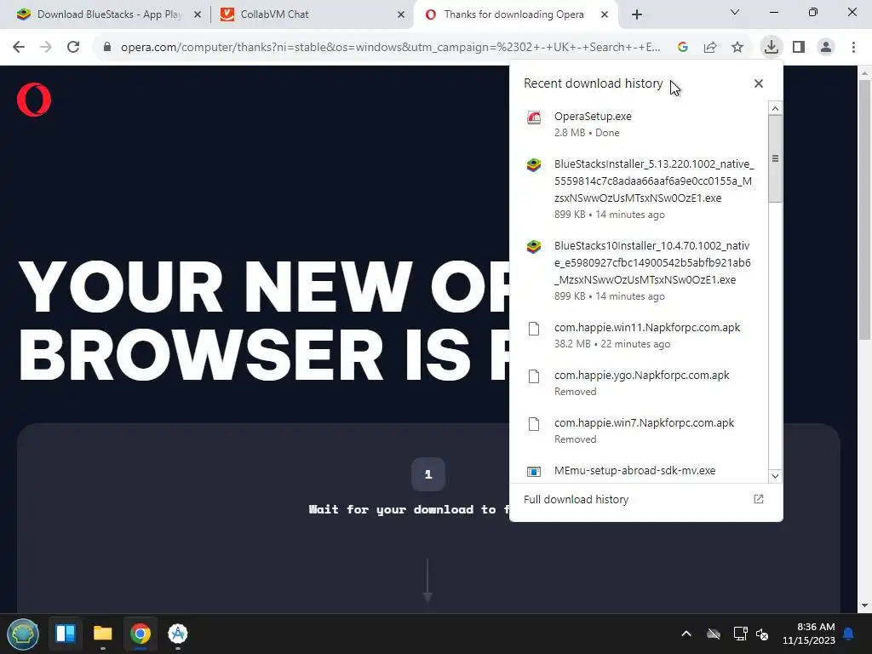This screenshot has height=654, width=872.
Task: Click the muted volume tray icon
Action: [762, 634]
